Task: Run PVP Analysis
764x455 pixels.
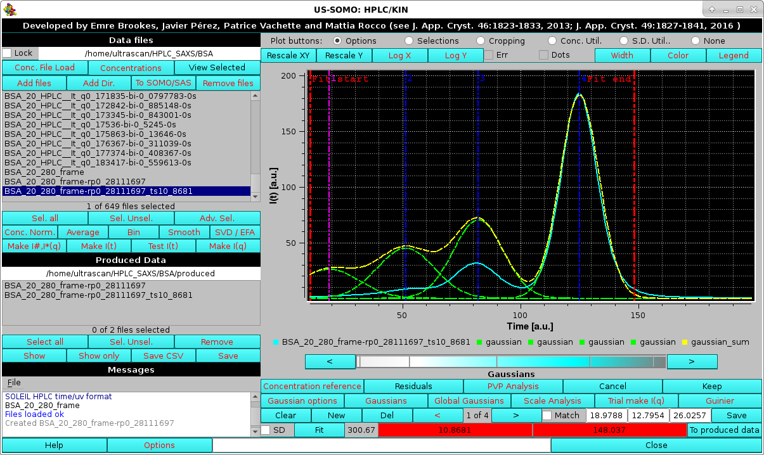Action: click(514, 386)
